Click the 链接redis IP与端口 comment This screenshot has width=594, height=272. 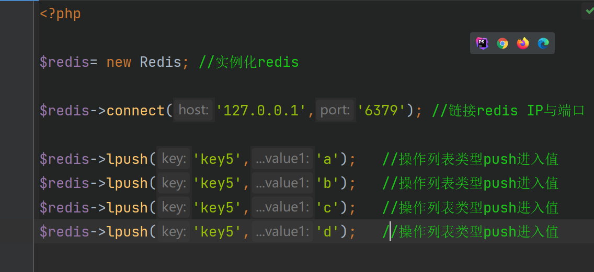[x=508, y=111]
